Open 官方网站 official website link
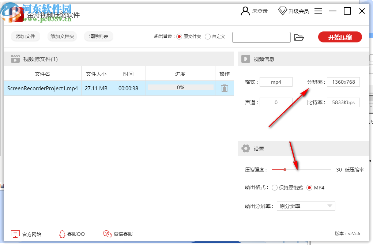This screenshot has width=373, height=245. pos(26,234)
